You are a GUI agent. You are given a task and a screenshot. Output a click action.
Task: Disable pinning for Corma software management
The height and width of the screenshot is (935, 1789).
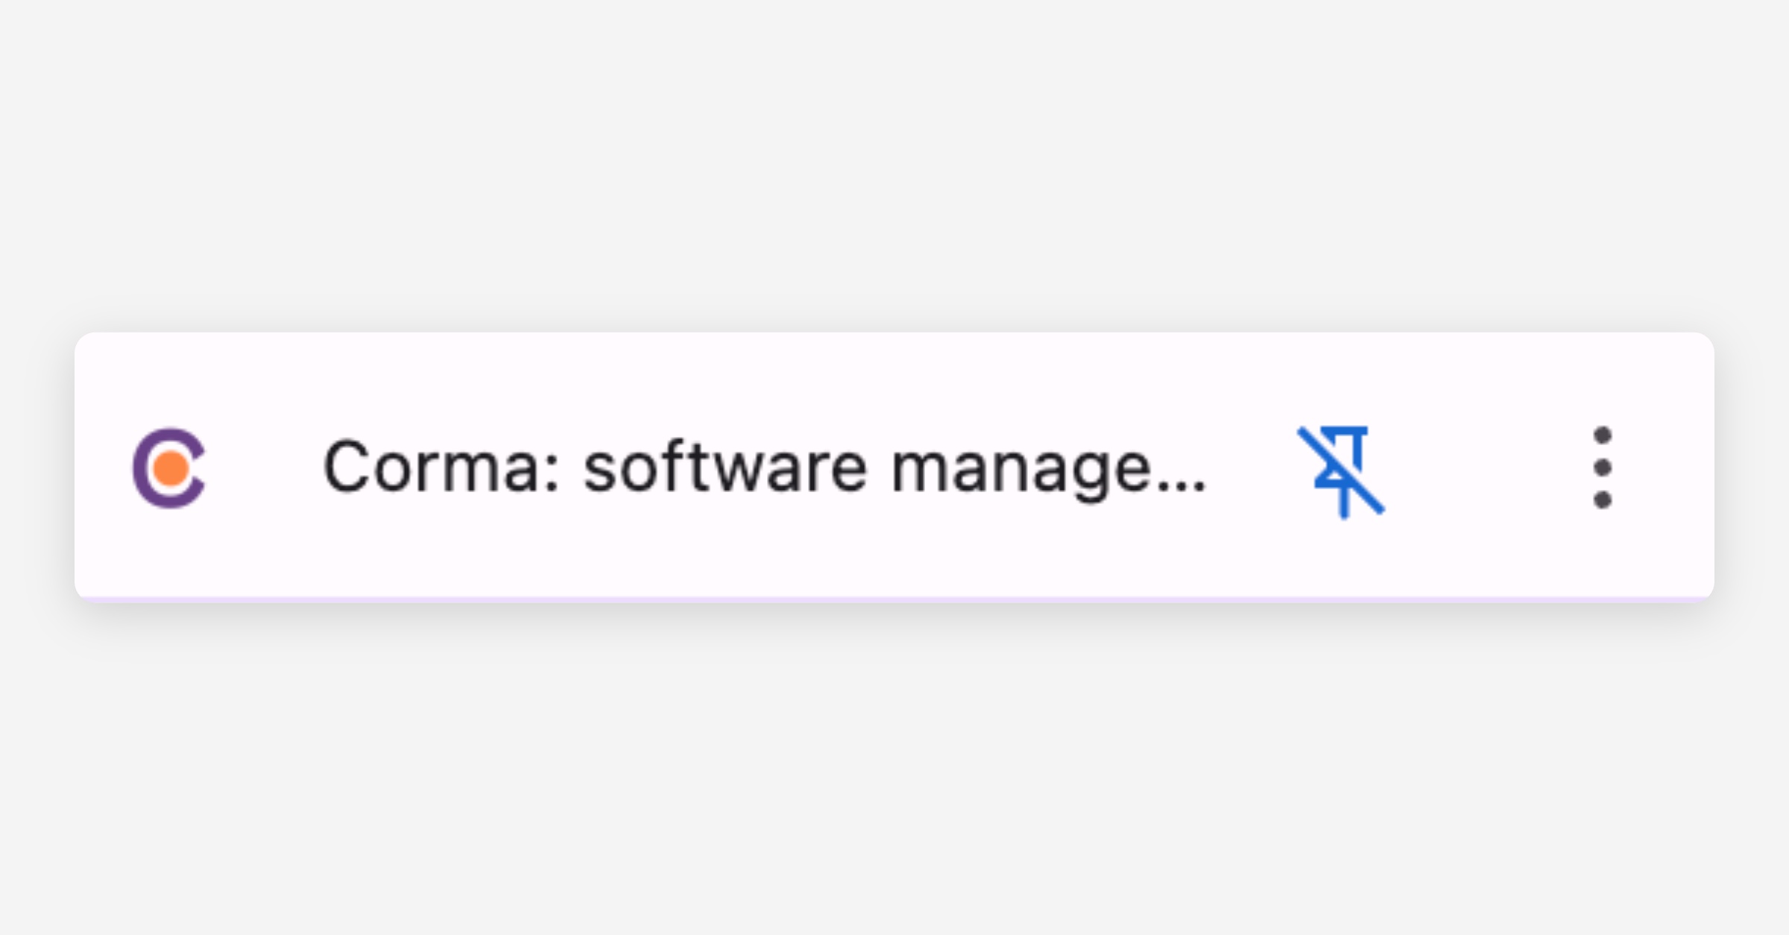(x=1341, y=470)
